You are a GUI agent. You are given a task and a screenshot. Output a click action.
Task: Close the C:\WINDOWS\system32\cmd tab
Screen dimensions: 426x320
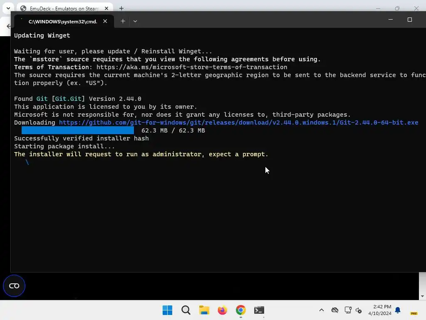(x=105, y=21)
